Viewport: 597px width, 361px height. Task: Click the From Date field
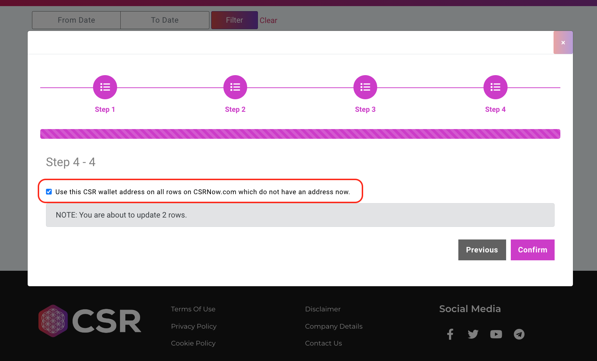tap(76, 20)
